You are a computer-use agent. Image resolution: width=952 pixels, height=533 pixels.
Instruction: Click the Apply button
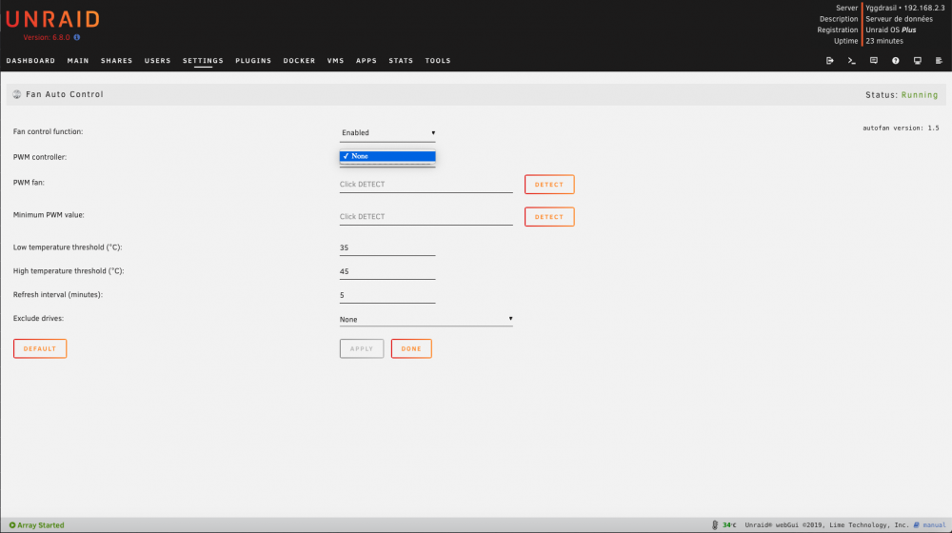click(361, 349)
